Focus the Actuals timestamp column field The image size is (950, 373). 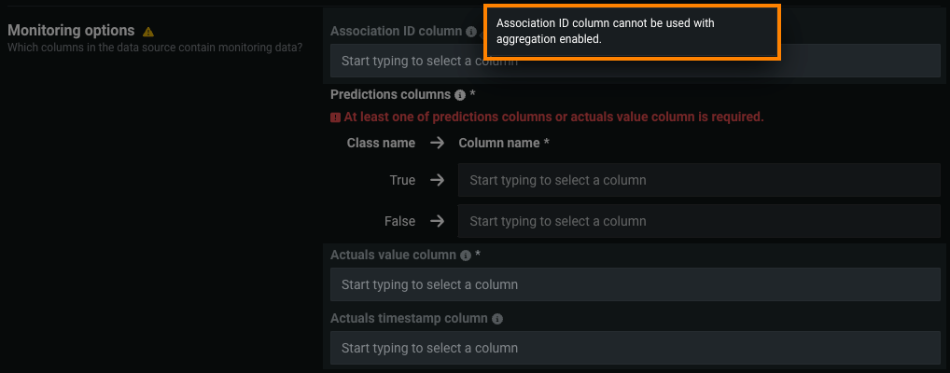(x=635, y=348)
